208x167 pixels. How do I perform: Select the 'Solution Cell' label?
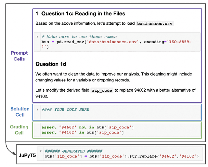coord(19,112)
